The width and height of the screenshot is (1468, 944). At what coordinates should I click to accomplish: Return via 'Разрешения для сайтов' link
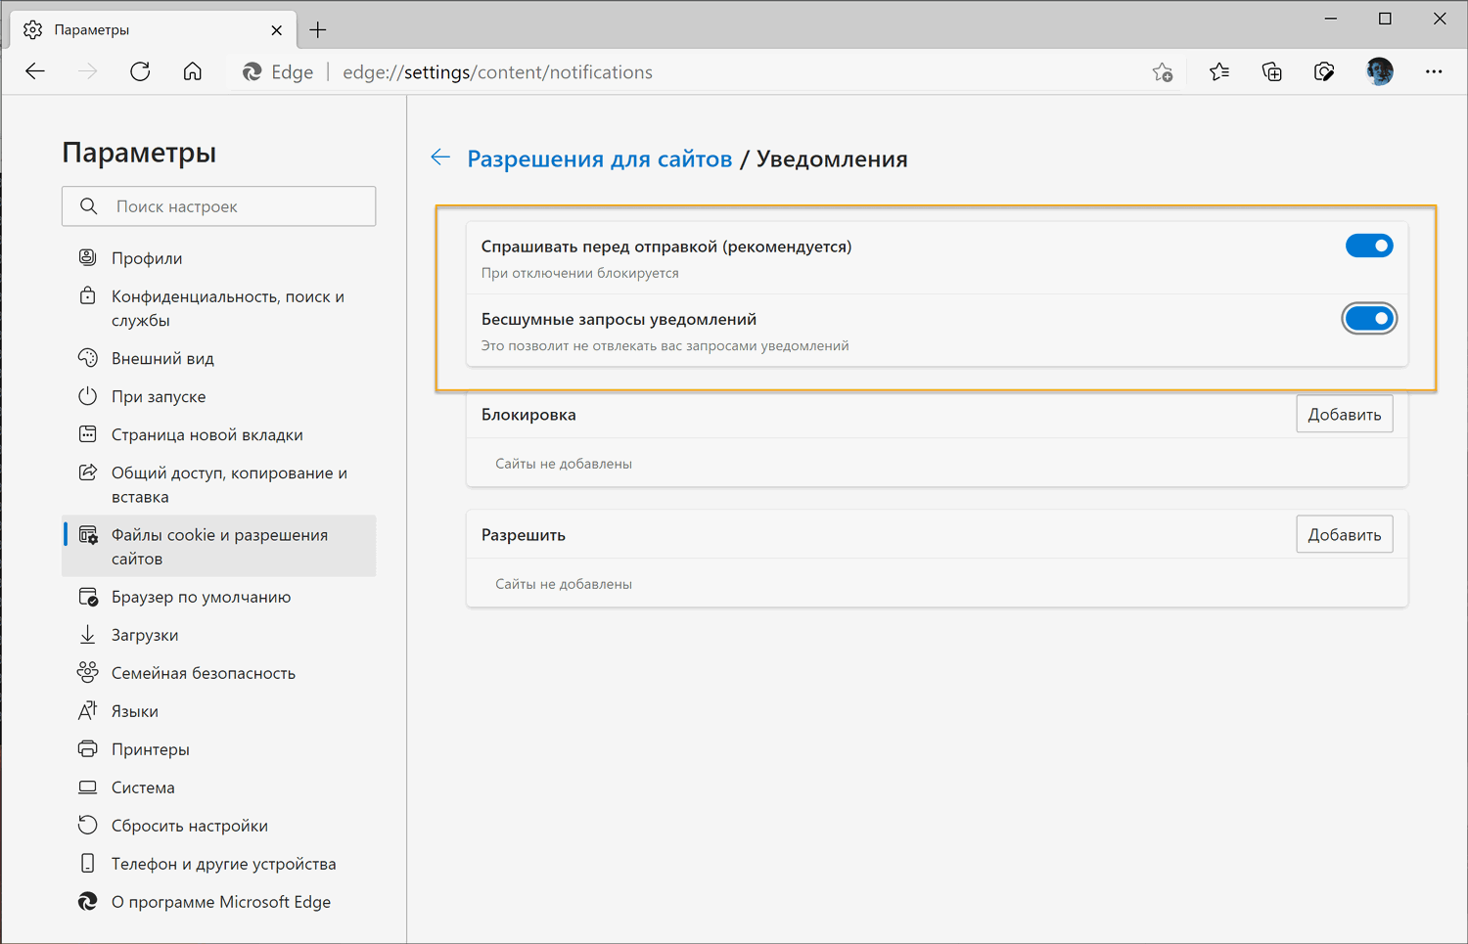[x=600, y=157]
